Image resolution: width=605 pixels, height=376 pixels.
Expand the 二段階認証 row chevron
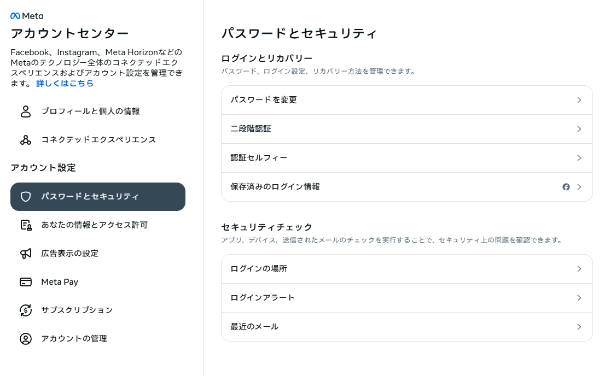[579, 129]
